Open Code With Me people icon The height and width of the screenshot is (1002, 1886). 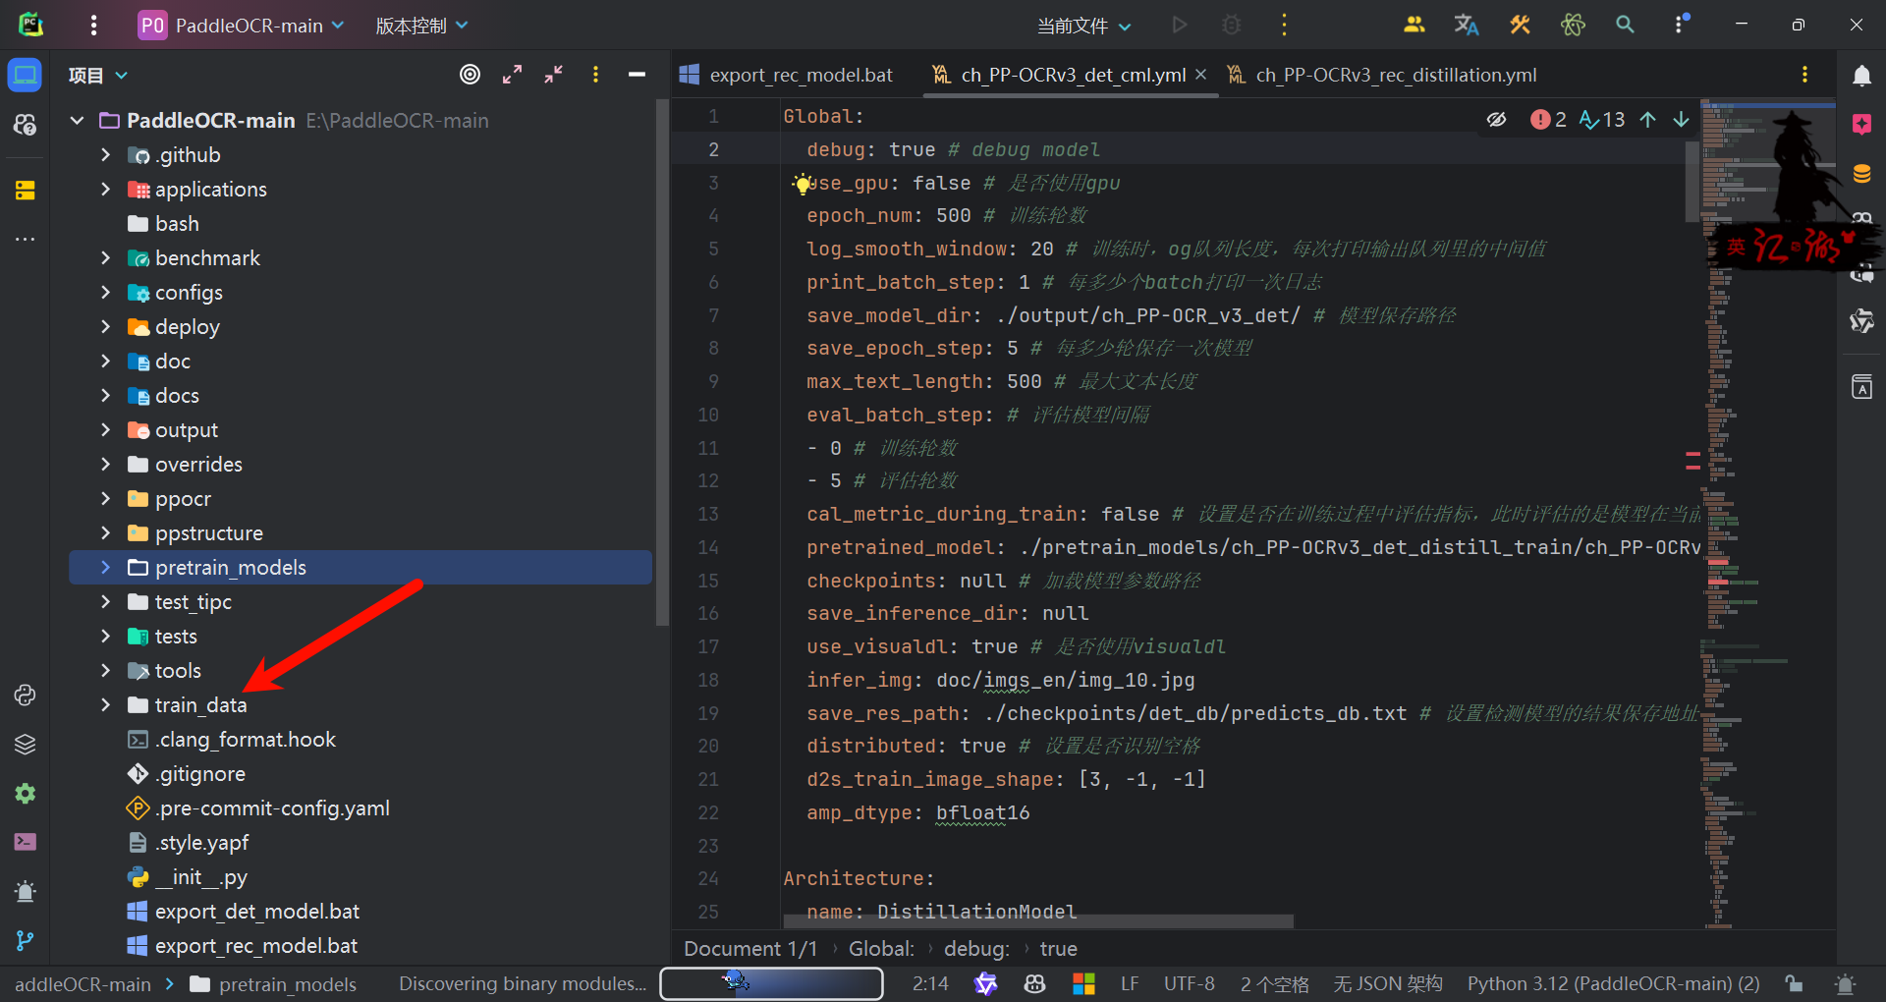1414,26
